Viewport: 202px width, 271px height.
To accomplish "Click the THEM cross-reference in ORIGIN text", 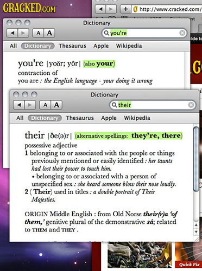I will pos(39,230).
